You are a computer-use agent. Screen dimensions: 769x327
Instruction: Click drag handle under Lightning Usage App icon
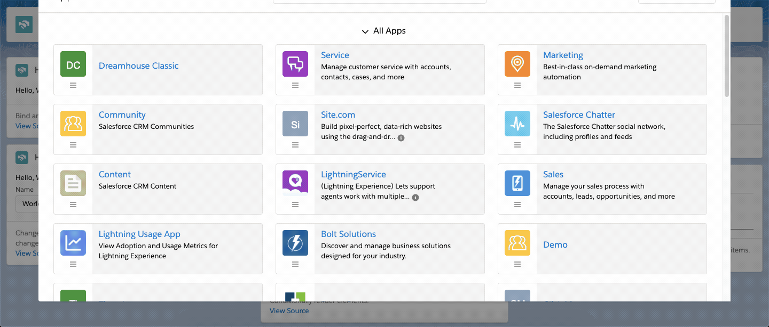click(73, 264)
